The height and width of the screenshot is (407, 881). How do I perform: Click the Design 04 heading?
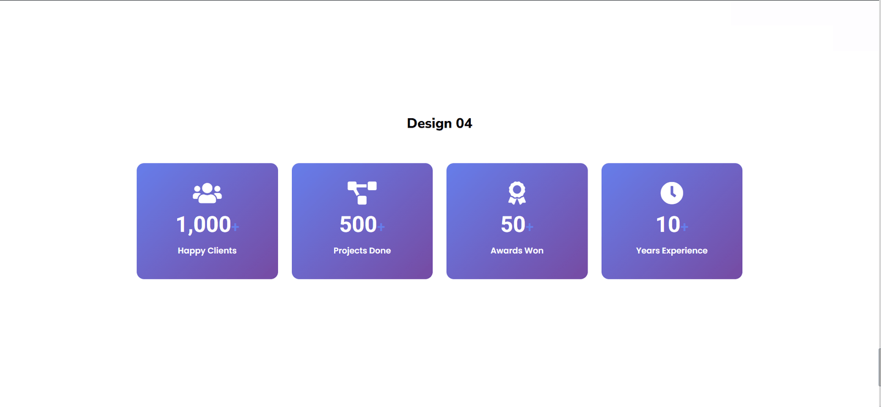[439, 123]
